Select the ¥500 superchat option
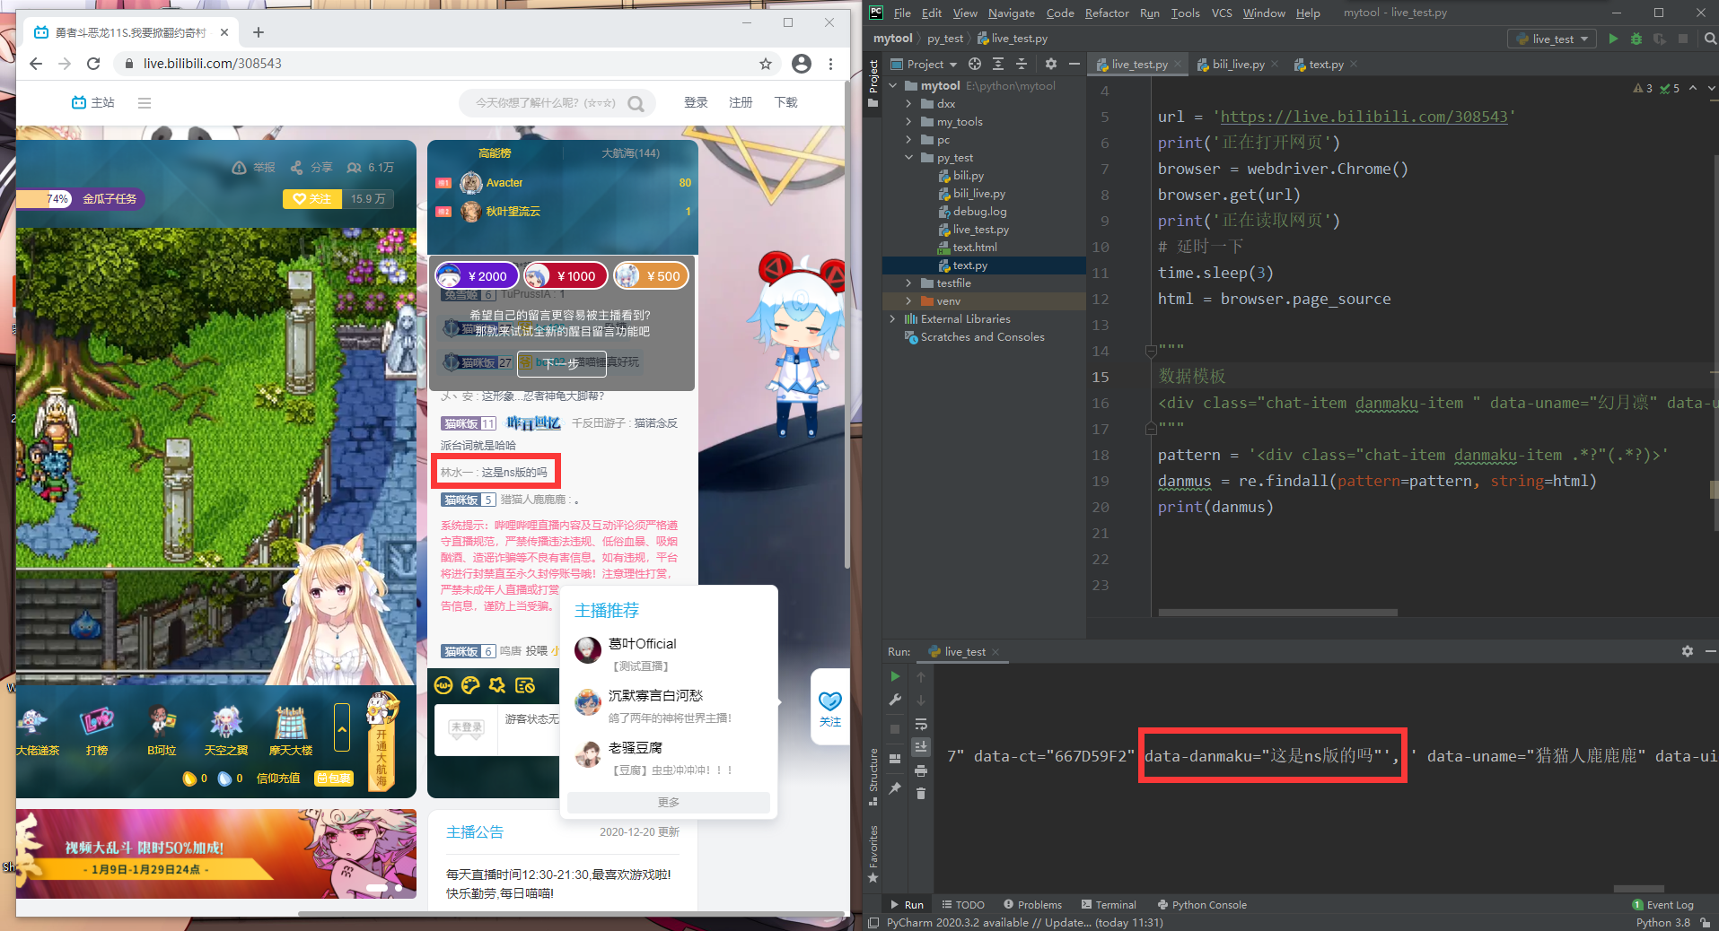Viewport: 1719px width, 931px height. [652, 276]
